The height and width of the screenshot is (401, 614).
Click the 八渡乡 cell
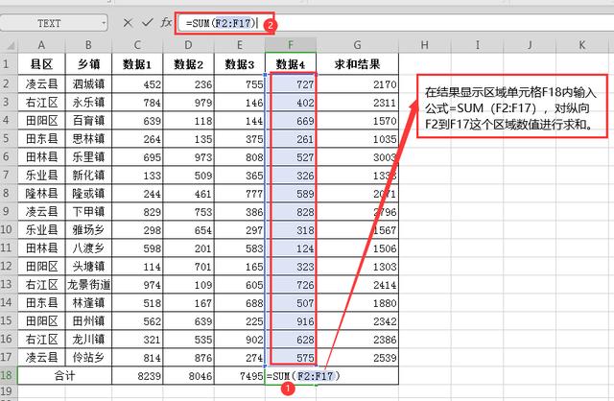pyautogui.click(x=88, y=248)
